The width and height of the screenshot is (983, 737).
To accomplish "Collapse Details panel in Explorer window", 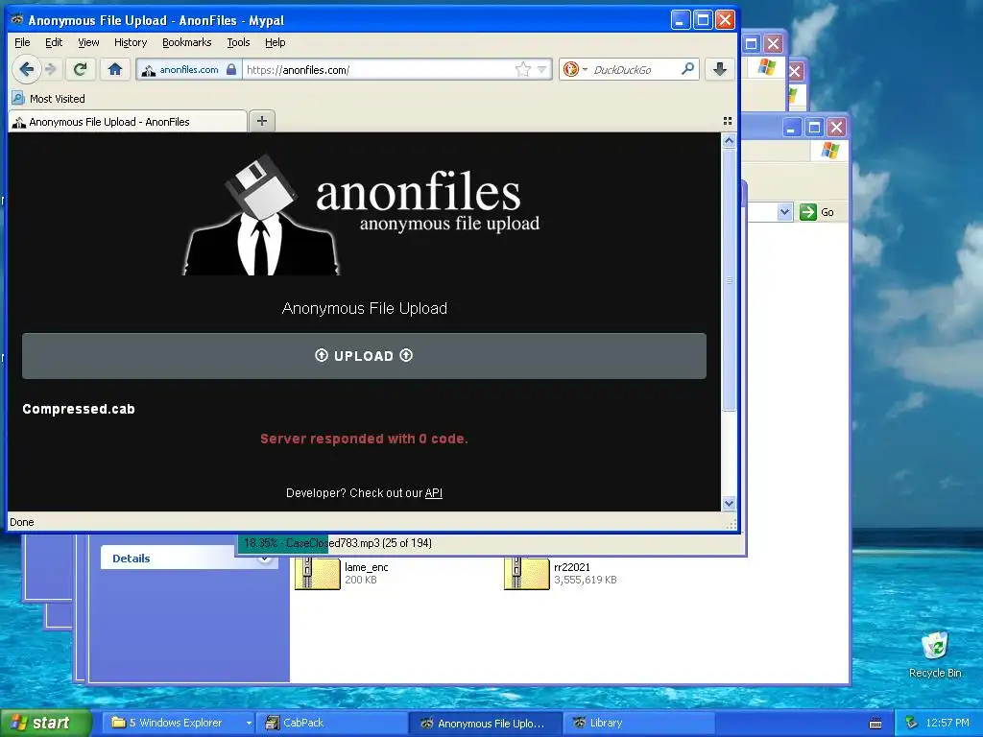I will [265, 559].
